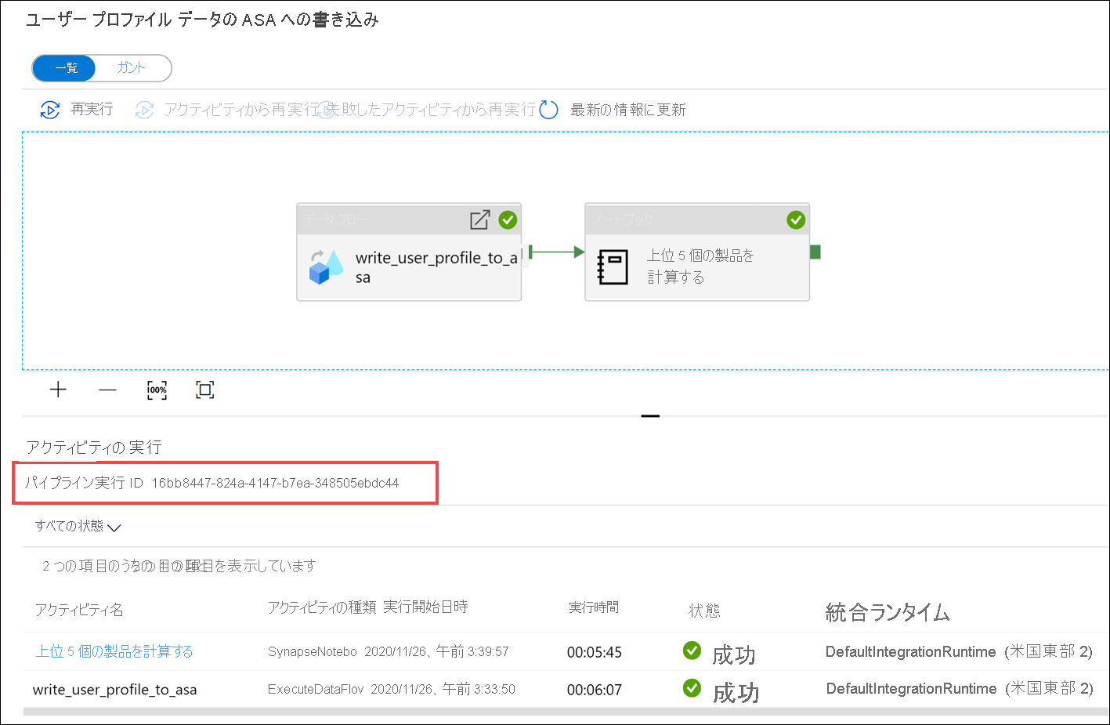Switch to the 一覧 list view

(64, 68)
